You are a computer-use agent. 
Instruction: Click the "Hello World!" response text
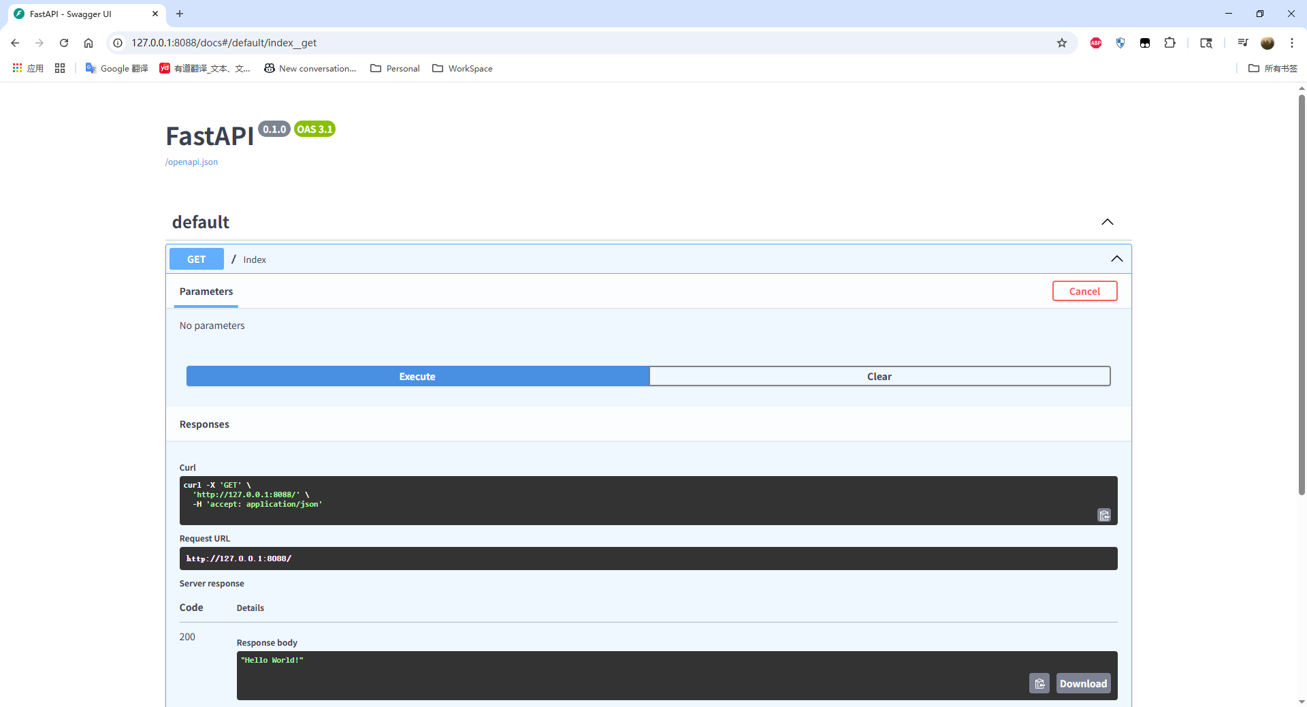(x=272, y=660)
